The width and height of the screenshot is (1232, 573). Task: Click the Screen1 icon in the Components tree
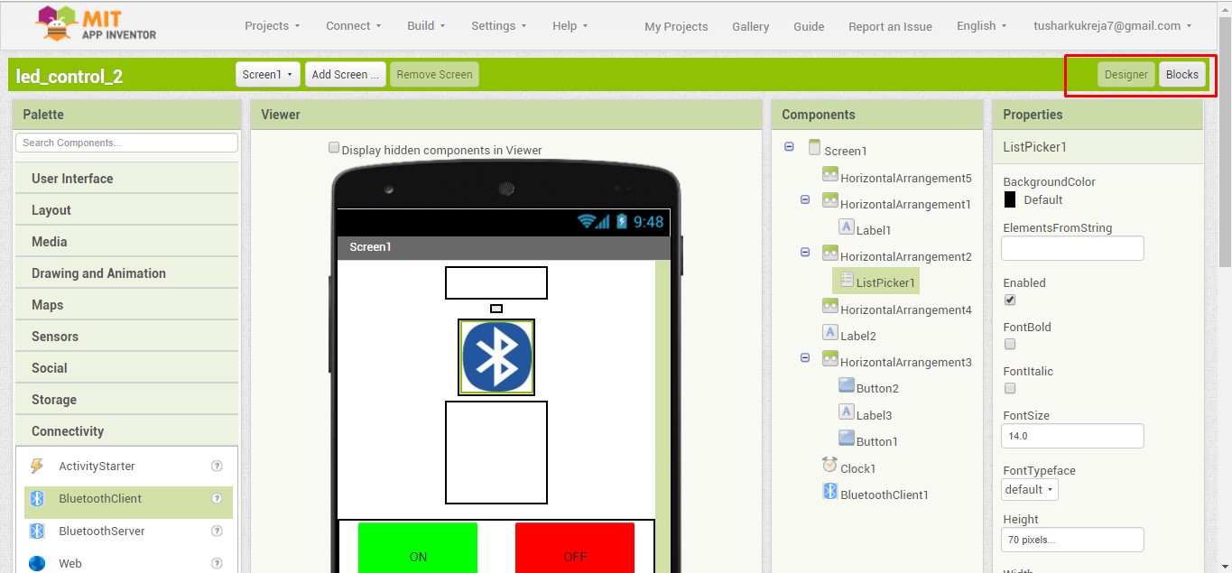coord(814,148)
